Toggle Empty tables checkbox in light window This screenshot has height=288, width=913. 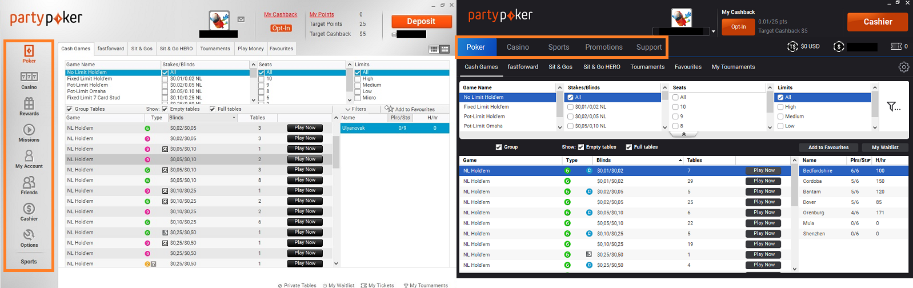coord(165,109)
